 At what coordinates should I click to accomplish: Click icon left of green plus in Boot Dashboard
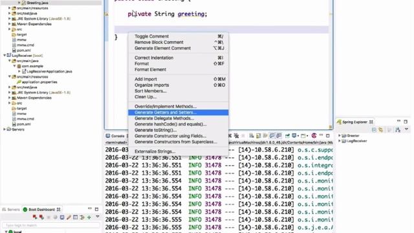coord(82,217)
